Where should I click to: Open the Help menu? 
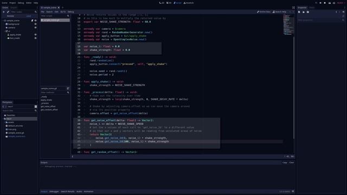(36, 3)
